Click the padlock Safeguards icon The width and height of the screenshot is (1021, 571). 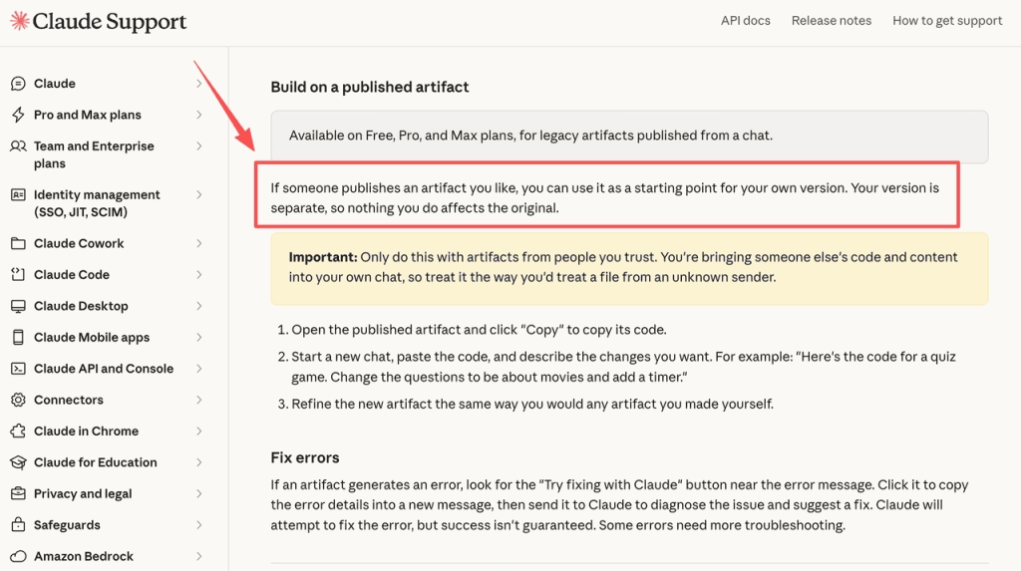pyautogui.click(x=18, y=525)
